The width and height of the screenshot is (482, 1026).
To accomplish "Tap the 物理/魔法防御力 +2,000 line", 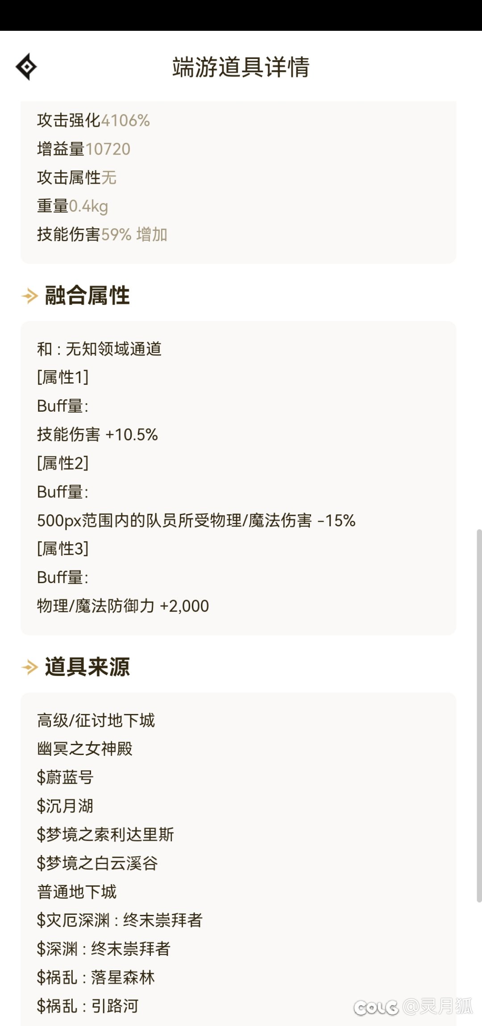I will pyautogui.click(x=123, y=606).
